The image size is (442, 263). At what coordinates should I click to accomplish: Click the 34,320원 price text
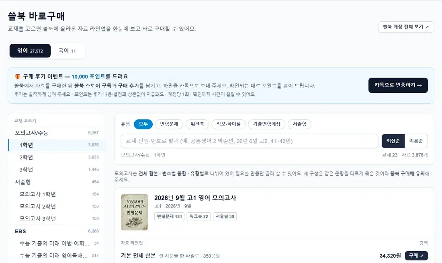pyautogui.click(x=390, y=256)
